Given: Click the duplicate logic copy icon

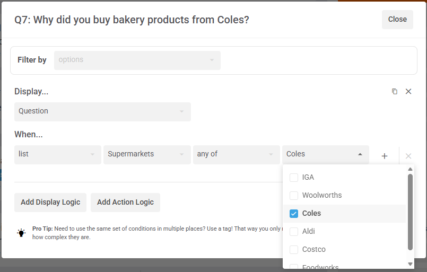Looking at the screenshot, I should (394, 91).
